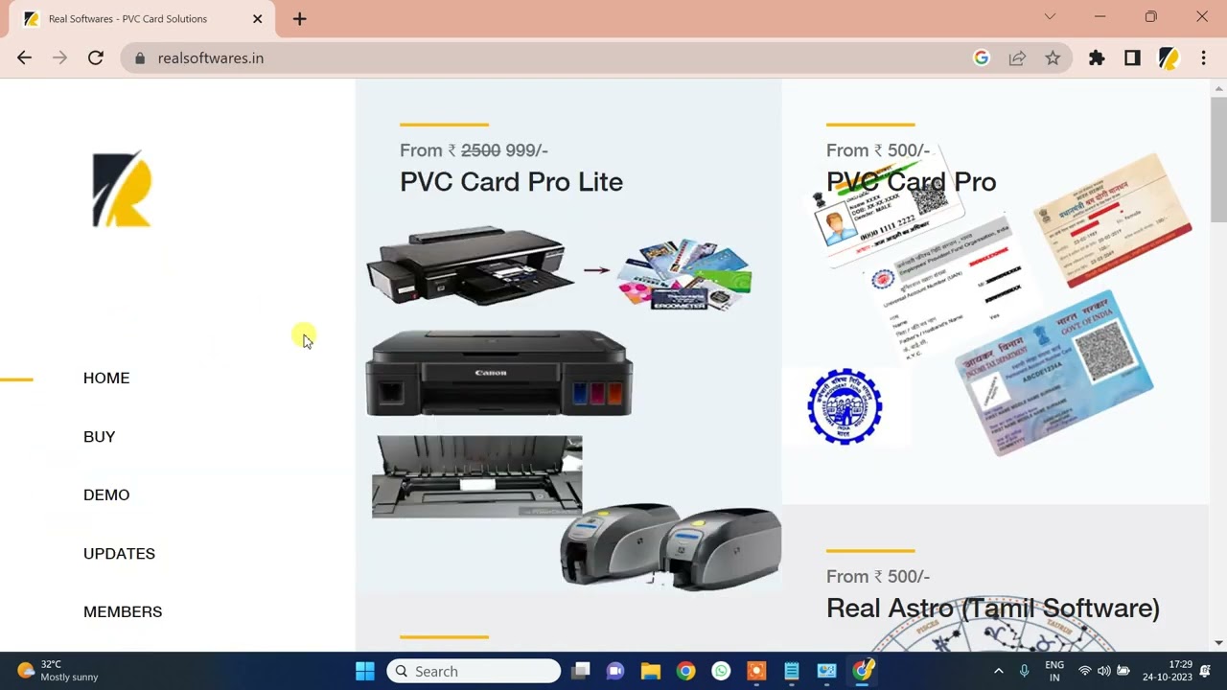Open the PVC Card Pro heading link
Image resolution: width=1227 pixels, height=690 pixels.
pyautogui.click(x=911, y=182)
